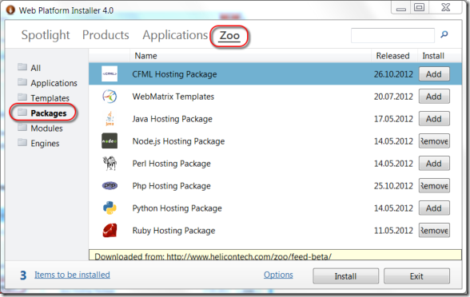Click the Applications category folder icon

click(x=22, y=81)
